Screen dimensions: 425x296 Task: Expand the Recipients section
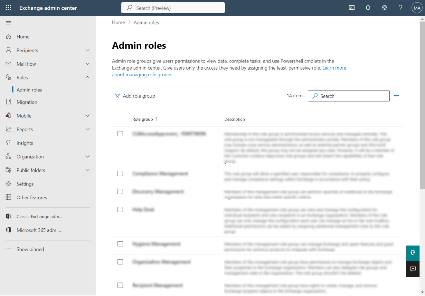coord(87,50)
